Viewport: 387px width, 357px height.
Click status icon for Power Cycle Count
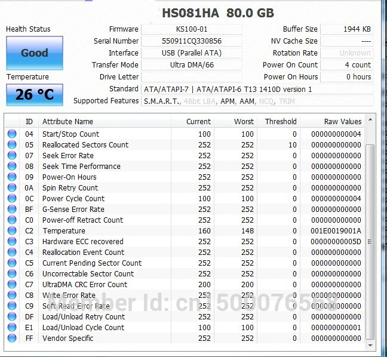click(12, 198)
